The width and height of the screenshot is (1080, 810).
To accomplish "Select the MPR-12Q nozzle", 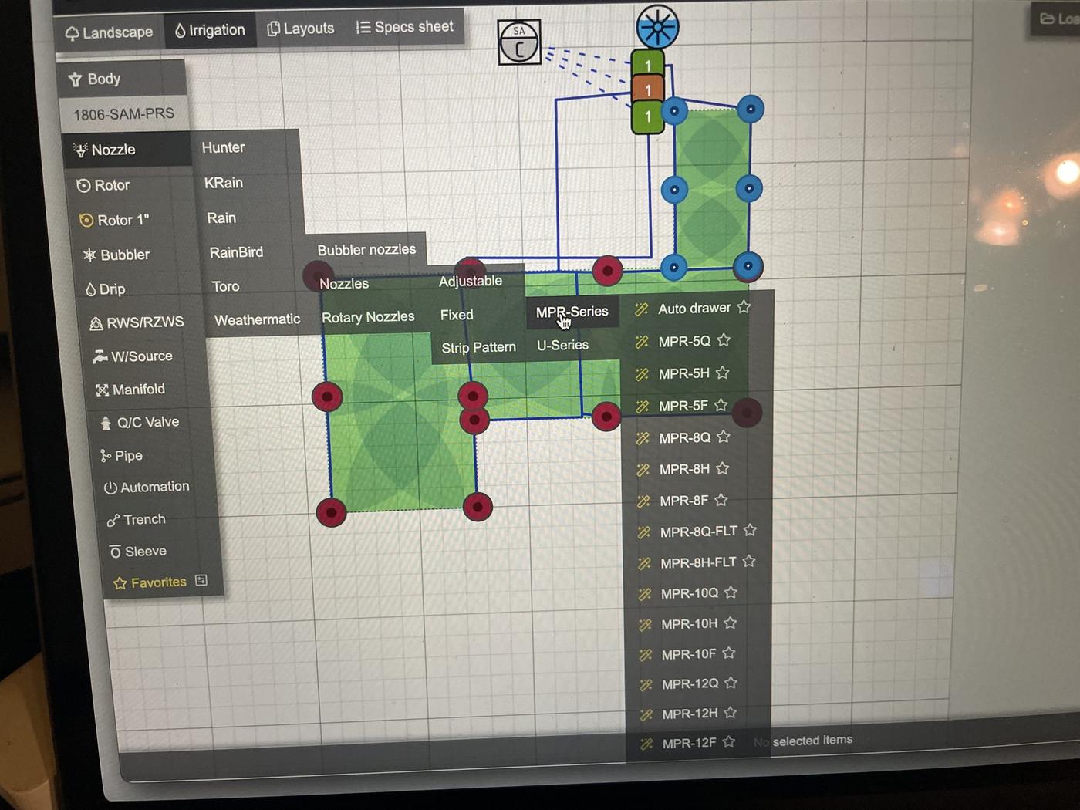I will [x=690, y=684].
